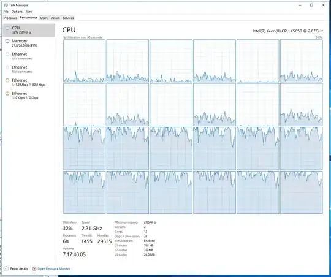Viewport: 331px width, 277px height.
Task: Select the Memory entry in the sidebar
Action: [x=29, y=43]
